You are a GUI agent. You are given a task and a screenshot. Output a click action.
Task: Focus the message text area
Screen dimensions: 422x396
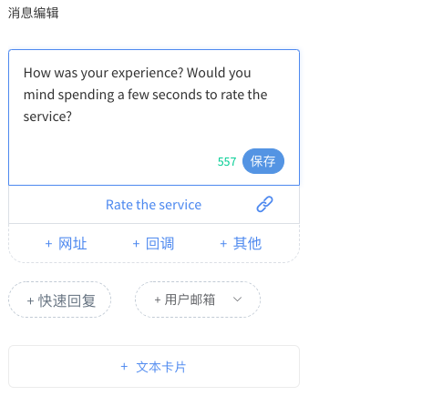tap(154, 117)
